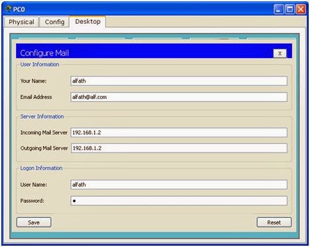The image size is (310, 247).
Task: Focus the Outgoing Mail Server field
Action: click(x=179, y=148)
